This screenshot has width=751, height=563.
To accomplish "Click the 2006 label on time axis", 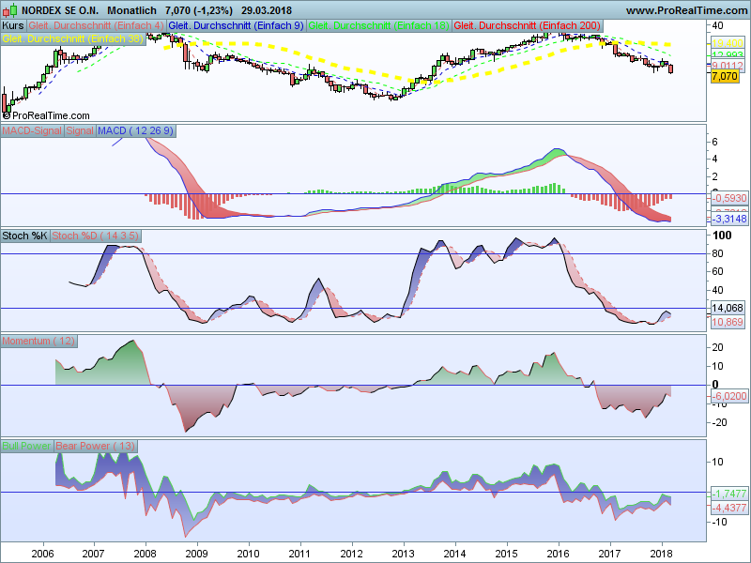I will pyautogui.click(x=42, y=554).
